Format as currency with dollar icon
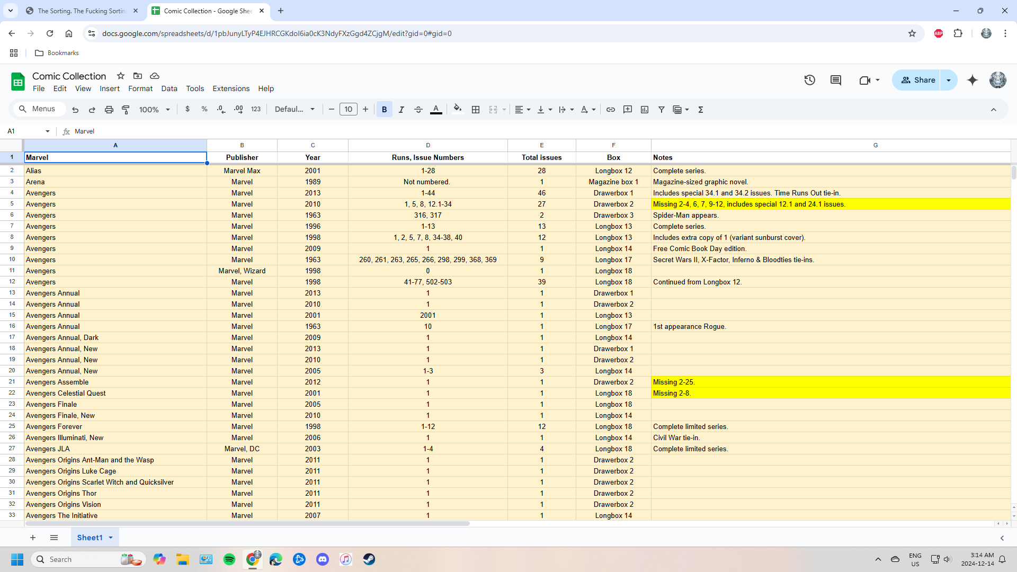Image resolution: width=1017 pixels, height=572 pixels. (188, 109)
